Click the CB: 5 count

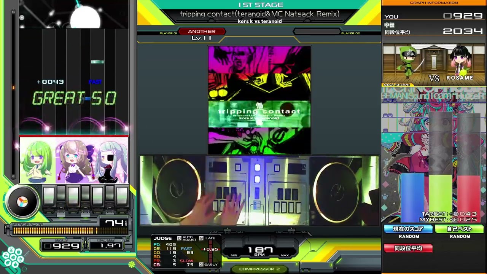point(165,265)
